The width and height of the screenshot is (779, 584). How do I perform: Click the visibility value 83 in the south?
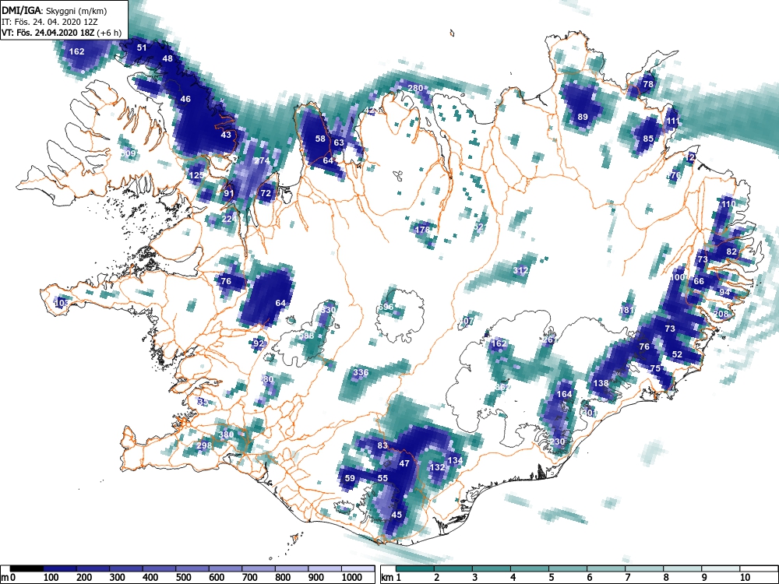pyautogui.click(x=382, y=445)
